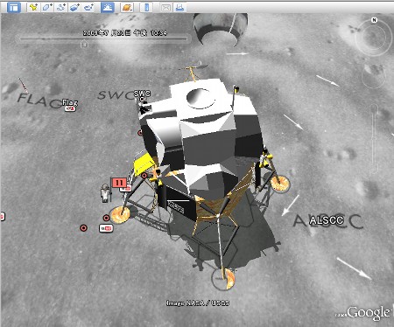Start the Record a Tour tool
This screenshot has width=394, height=327.
(88, 7)
